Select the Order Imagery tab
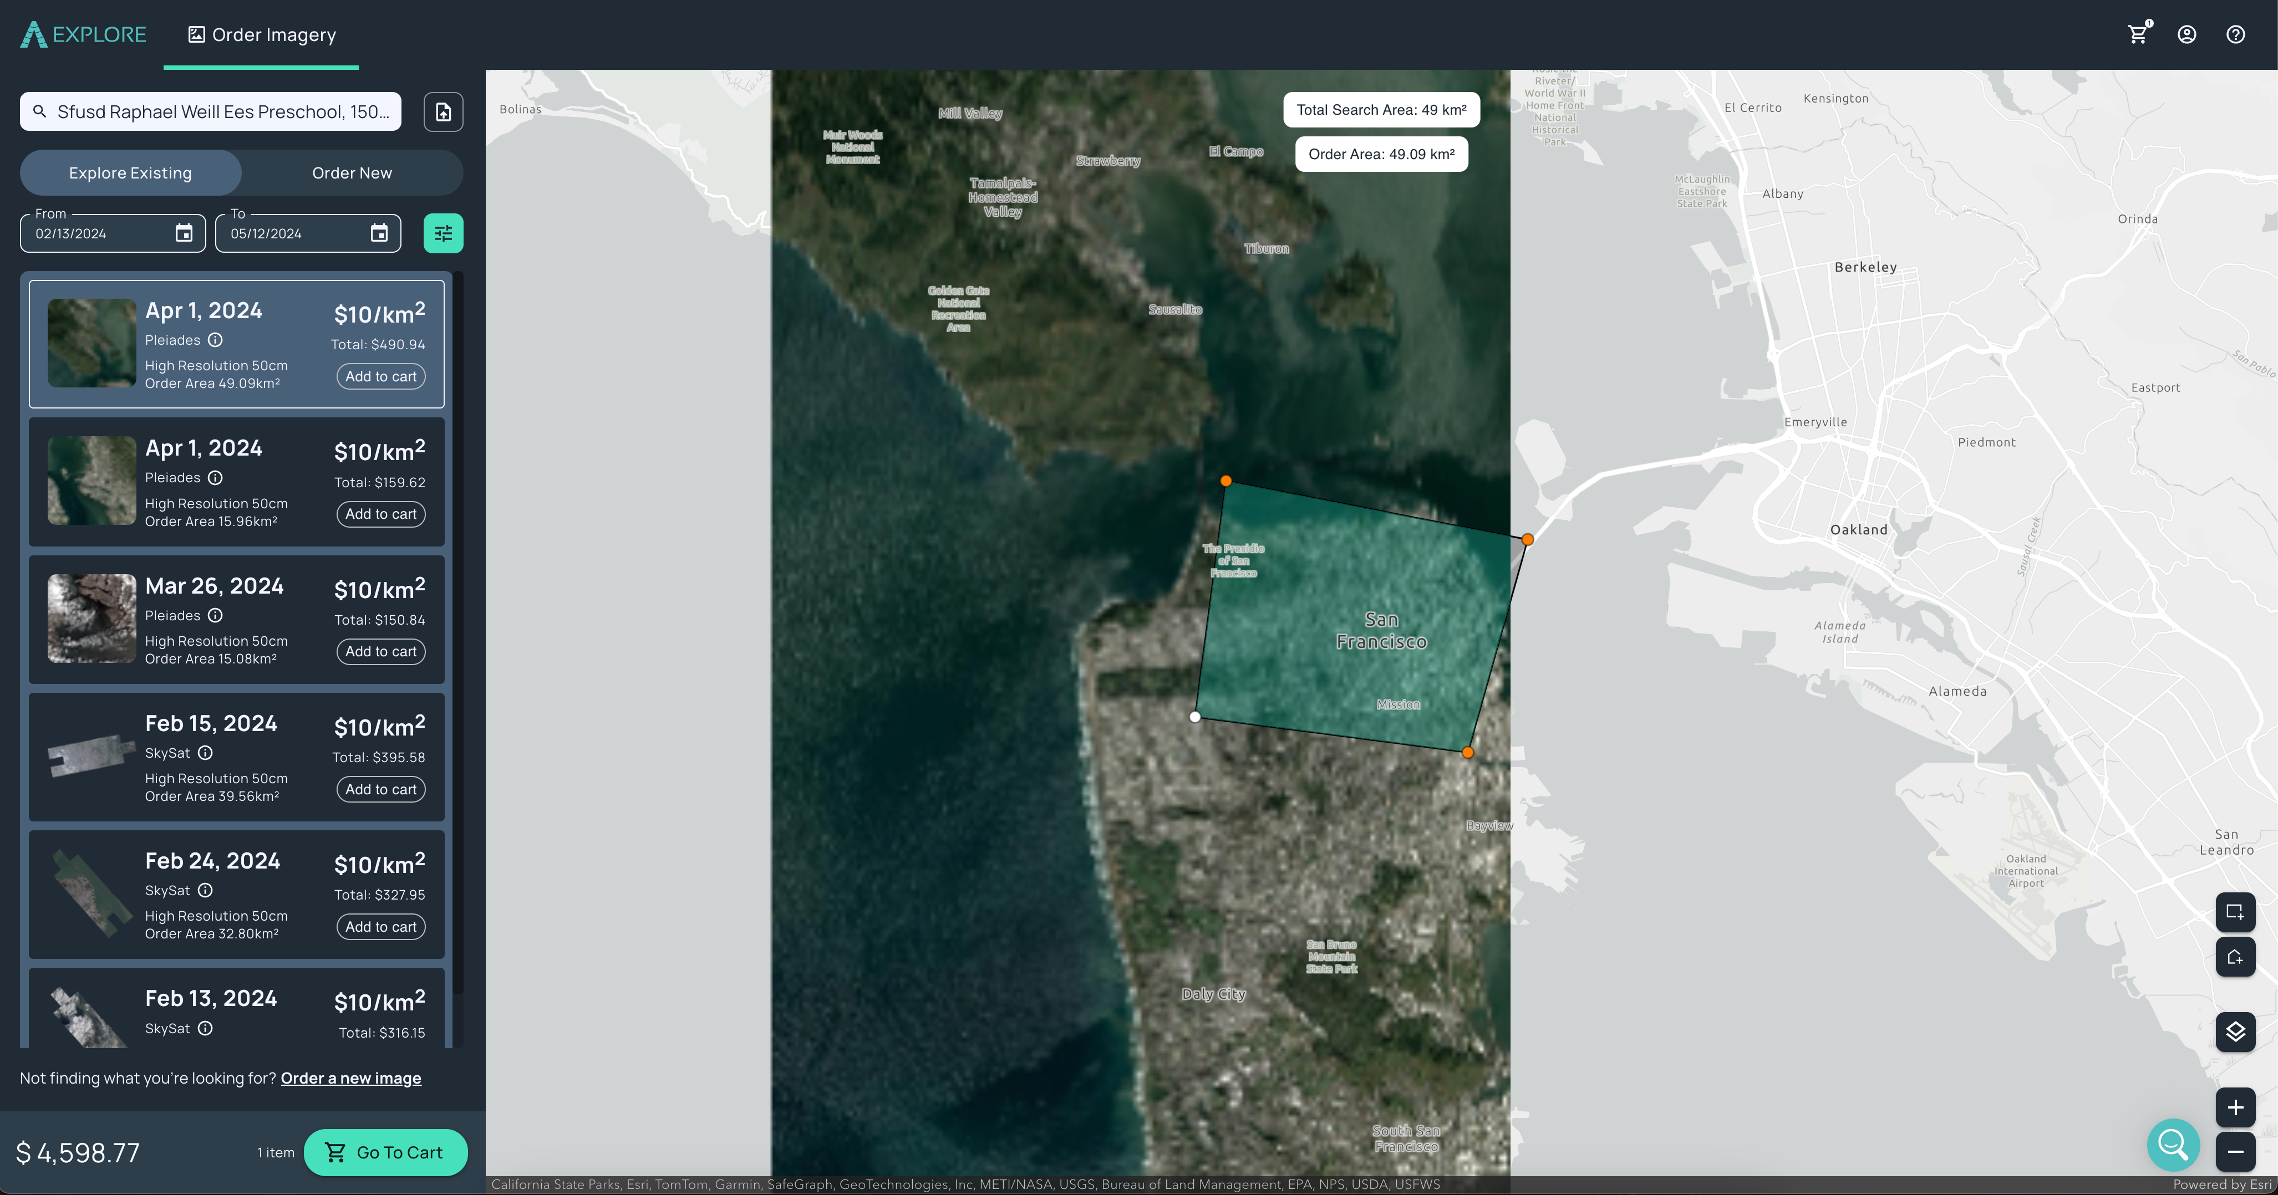The width and height of the screenshot is (2278, 1195). click(262, 35)
